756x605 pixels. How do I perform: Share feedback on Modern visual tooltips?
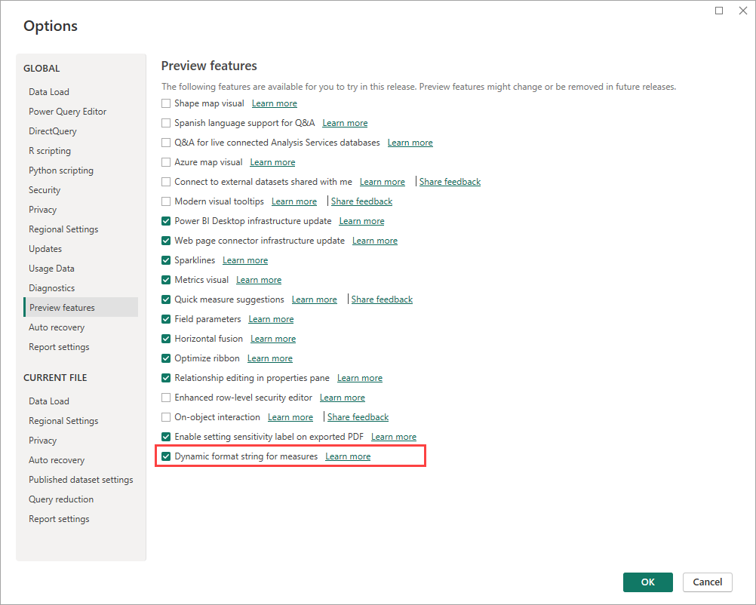pyautogui.click(x=361, y=201)
